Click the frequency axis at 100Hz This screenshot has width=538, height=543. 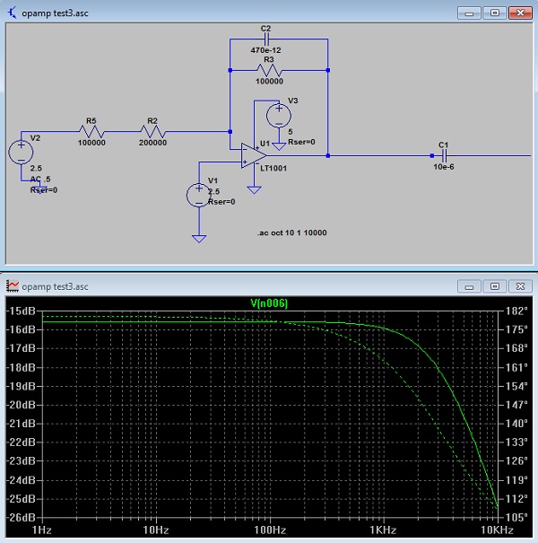tap(270, 531)
